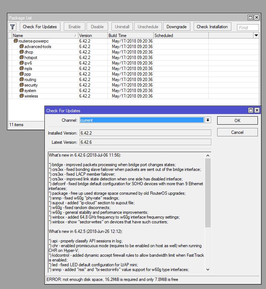Click the "not enough disk space" error message
Viewport: 266px width, 289px height.
click(112, 279)
